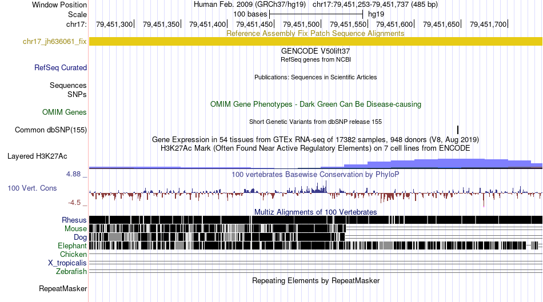This screenshot has height=302, width=543.
Task: Click the RepeatMasker track label
Action: [63, 288]
